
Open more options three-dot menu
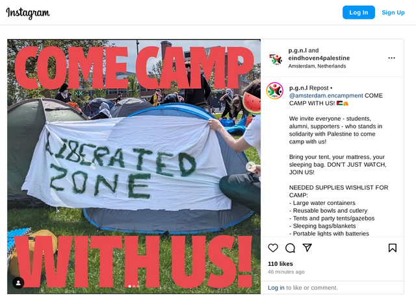click(391, 58)
